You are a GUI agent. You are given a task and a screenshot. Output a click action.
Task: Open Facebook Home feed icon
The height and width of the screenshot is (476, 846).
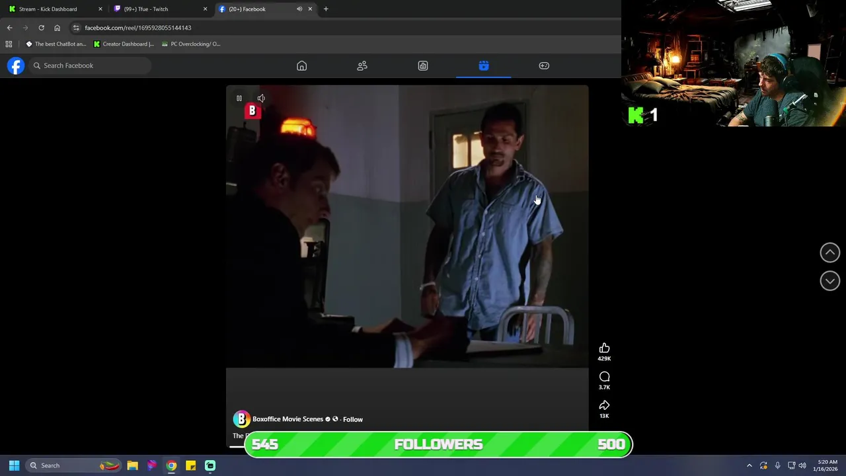coord(301,65)
